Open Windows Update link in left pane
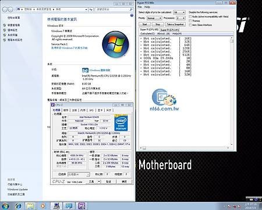Image resolution: width=262 pixels, height=210 pixels. pos(17,190)
